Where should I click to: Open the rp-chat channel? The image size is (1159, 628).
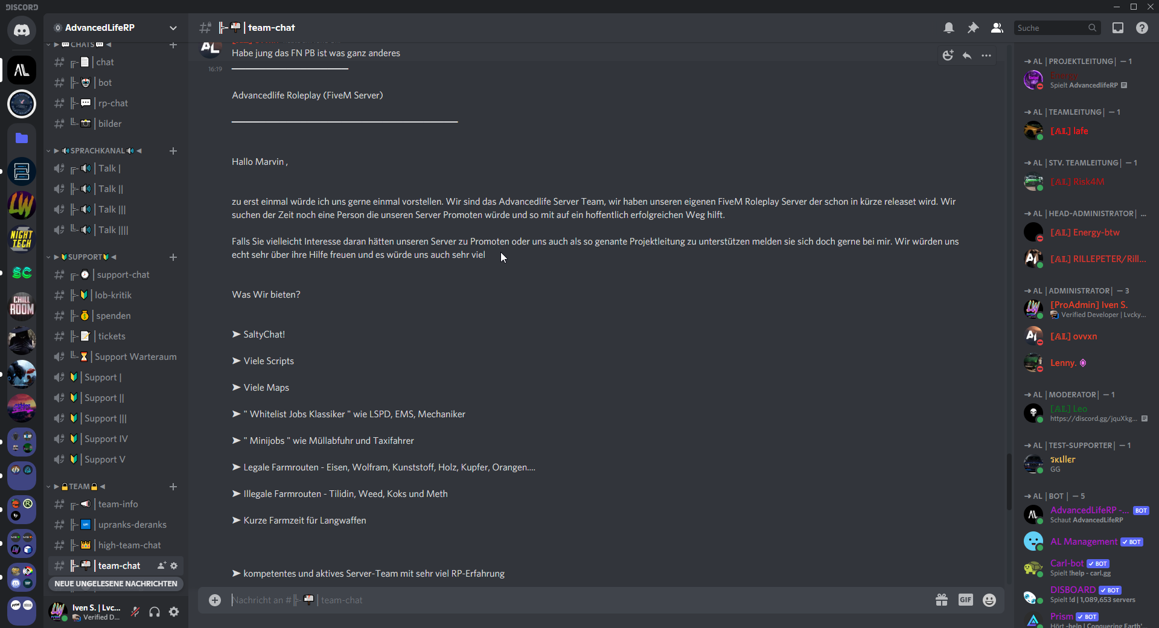click(113, 103)
